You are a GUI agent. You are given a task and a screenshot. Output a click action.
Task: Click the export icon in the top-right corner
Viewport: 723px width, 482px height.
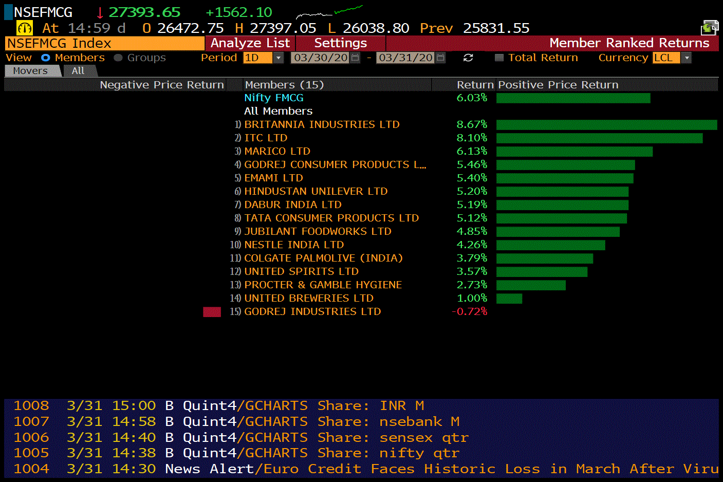click(x=710, y=27)
